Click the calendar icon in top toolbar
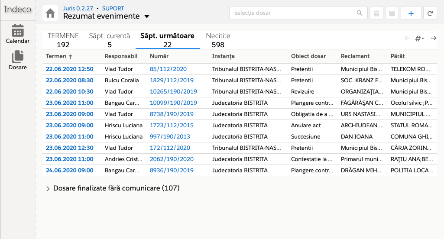Image resolution: width=444 pixels, height=239 pixels. point(376,13)
